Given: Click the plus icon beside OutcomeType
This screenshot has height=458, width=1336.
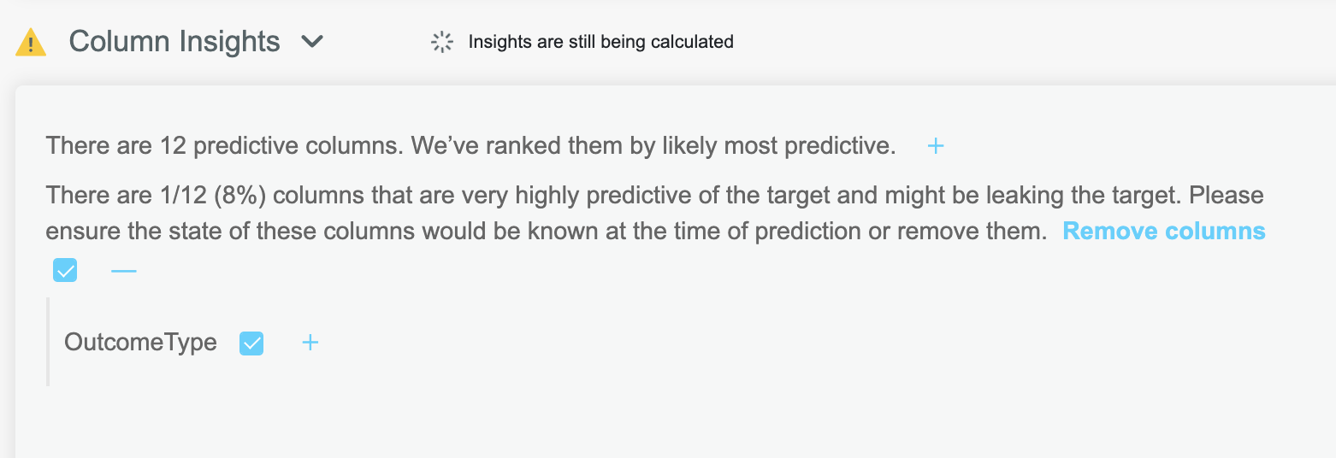Looking at the screenshot, I should pos(310,343).
